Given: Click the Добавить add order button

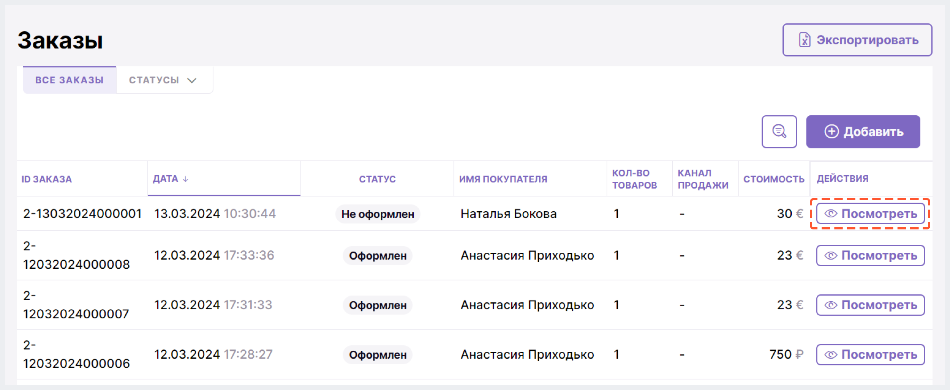Looking at the screenshot, I should coord(863,131).
